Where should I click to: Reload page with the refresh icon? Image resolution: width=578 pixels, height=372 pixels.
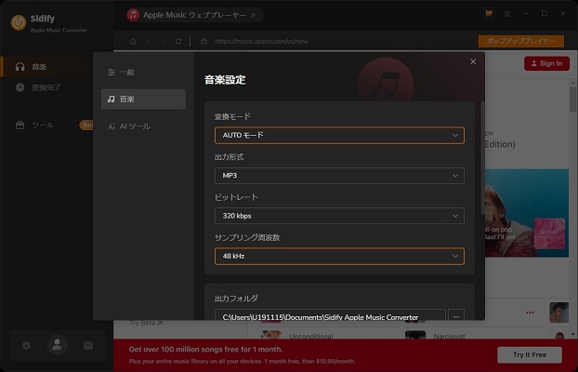click(x=178, y=41)
